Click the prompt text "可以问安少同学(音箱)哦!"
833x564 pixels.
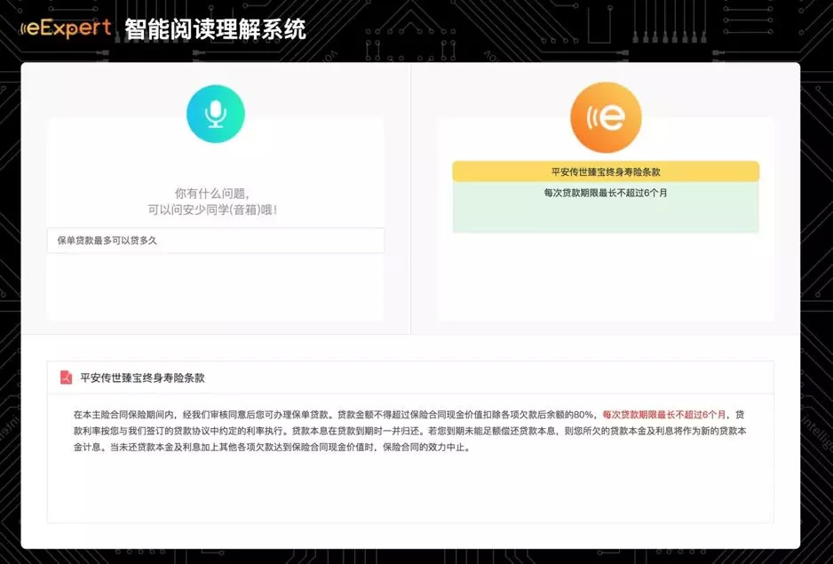212,210
